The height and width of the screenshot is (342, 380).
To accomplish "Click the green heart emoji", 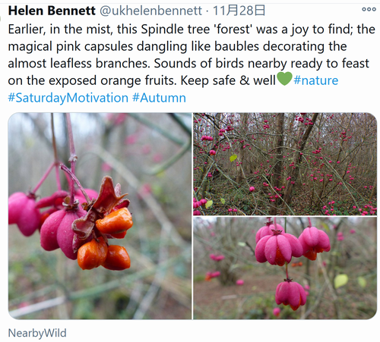I will [x=284, y=79].
